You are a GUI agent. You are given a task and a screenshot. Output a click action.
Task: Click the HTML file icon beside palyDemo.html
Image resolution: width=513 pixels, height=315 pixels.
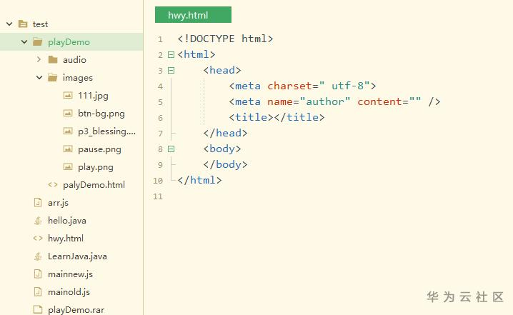[x=53, y=184]
